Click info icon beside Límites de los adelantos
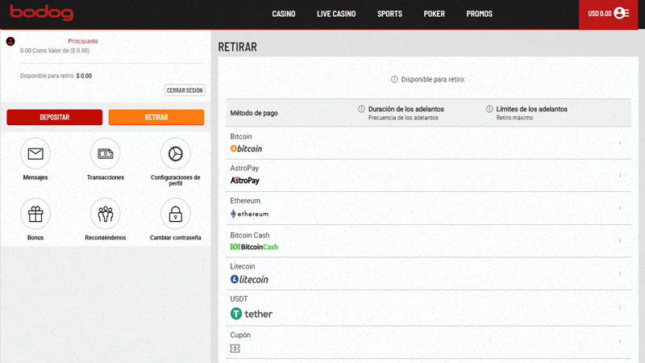This screenshot has width=645, height=363. click(489, 109)
